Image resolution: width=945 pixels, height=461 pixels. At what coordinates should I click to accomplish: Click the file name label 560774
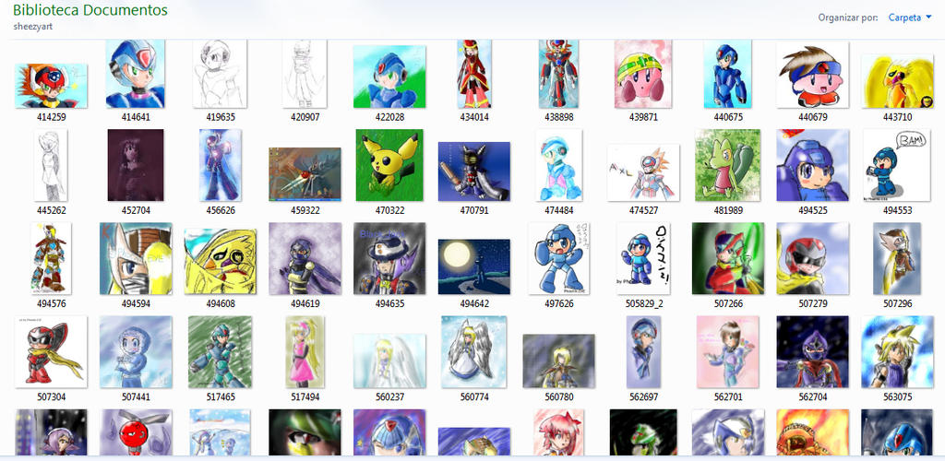(x=474, y=397)
